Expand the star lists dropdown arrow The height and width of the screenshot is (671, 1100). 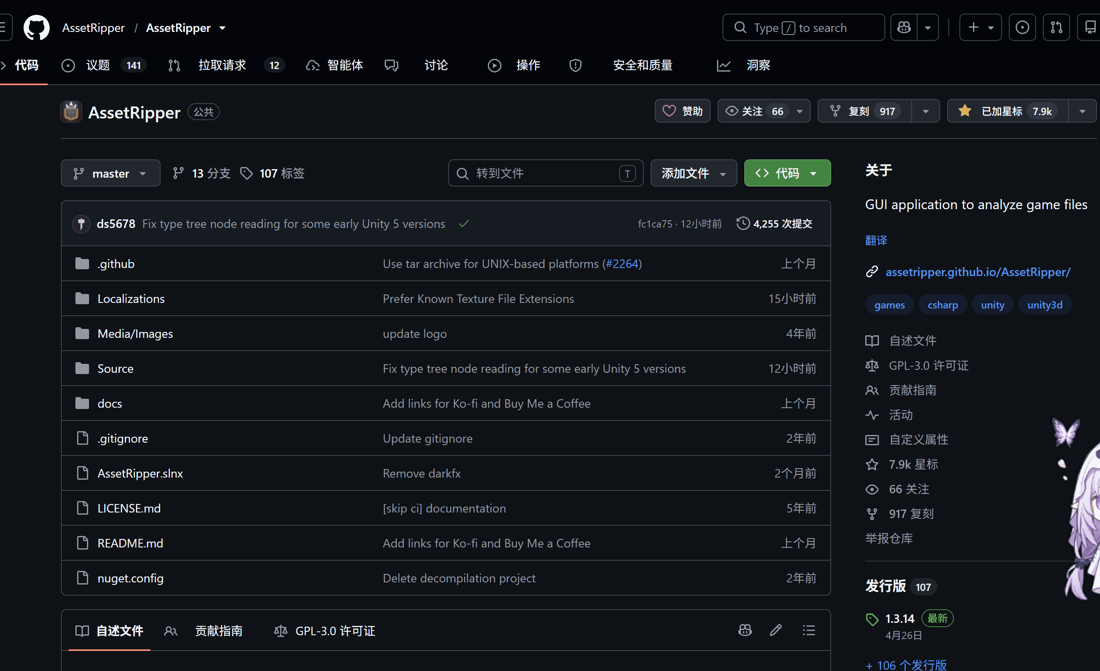click(x=1082, y=111)
